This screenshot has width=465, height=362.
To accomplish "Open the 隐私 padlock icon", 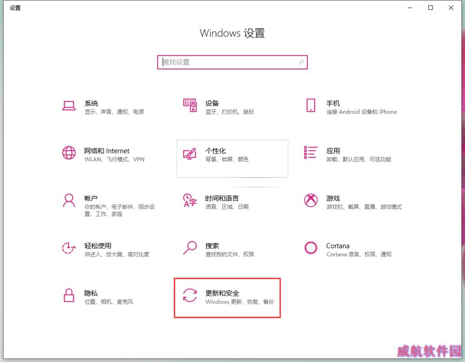I will tap(69, 295).
